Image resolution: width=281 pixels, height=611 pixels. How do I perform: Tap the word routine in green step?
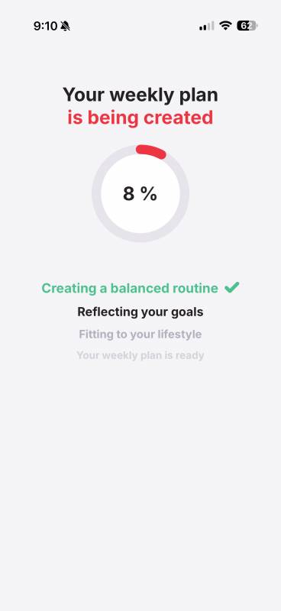coord(195,288)
